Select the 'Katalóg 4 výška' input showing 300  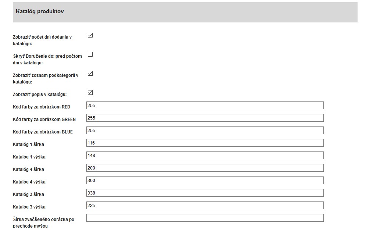(x=205, y=181)
